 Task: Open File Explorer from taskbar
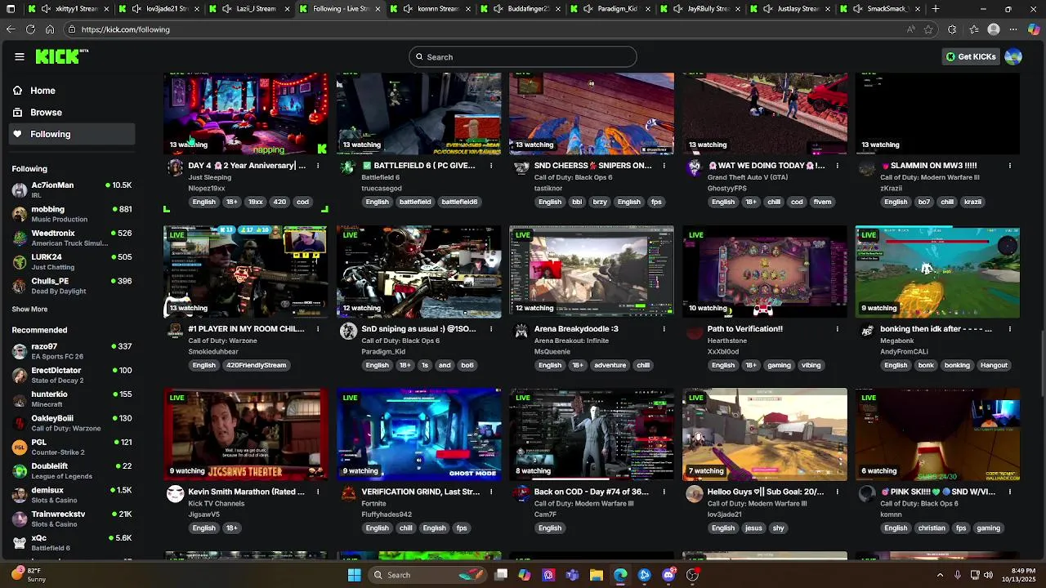click(x=597, y=575)
